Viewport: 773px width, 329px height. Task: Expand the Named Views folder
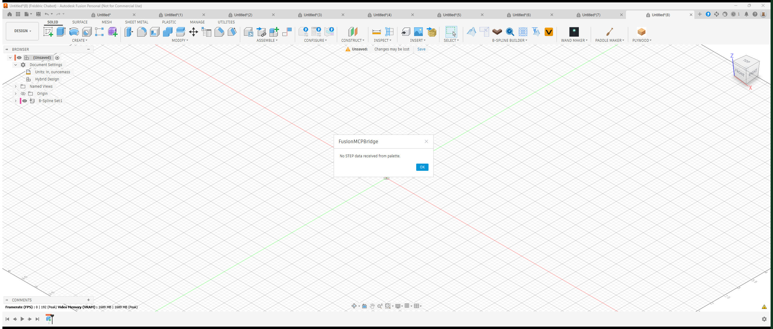(x=16, y=86)
